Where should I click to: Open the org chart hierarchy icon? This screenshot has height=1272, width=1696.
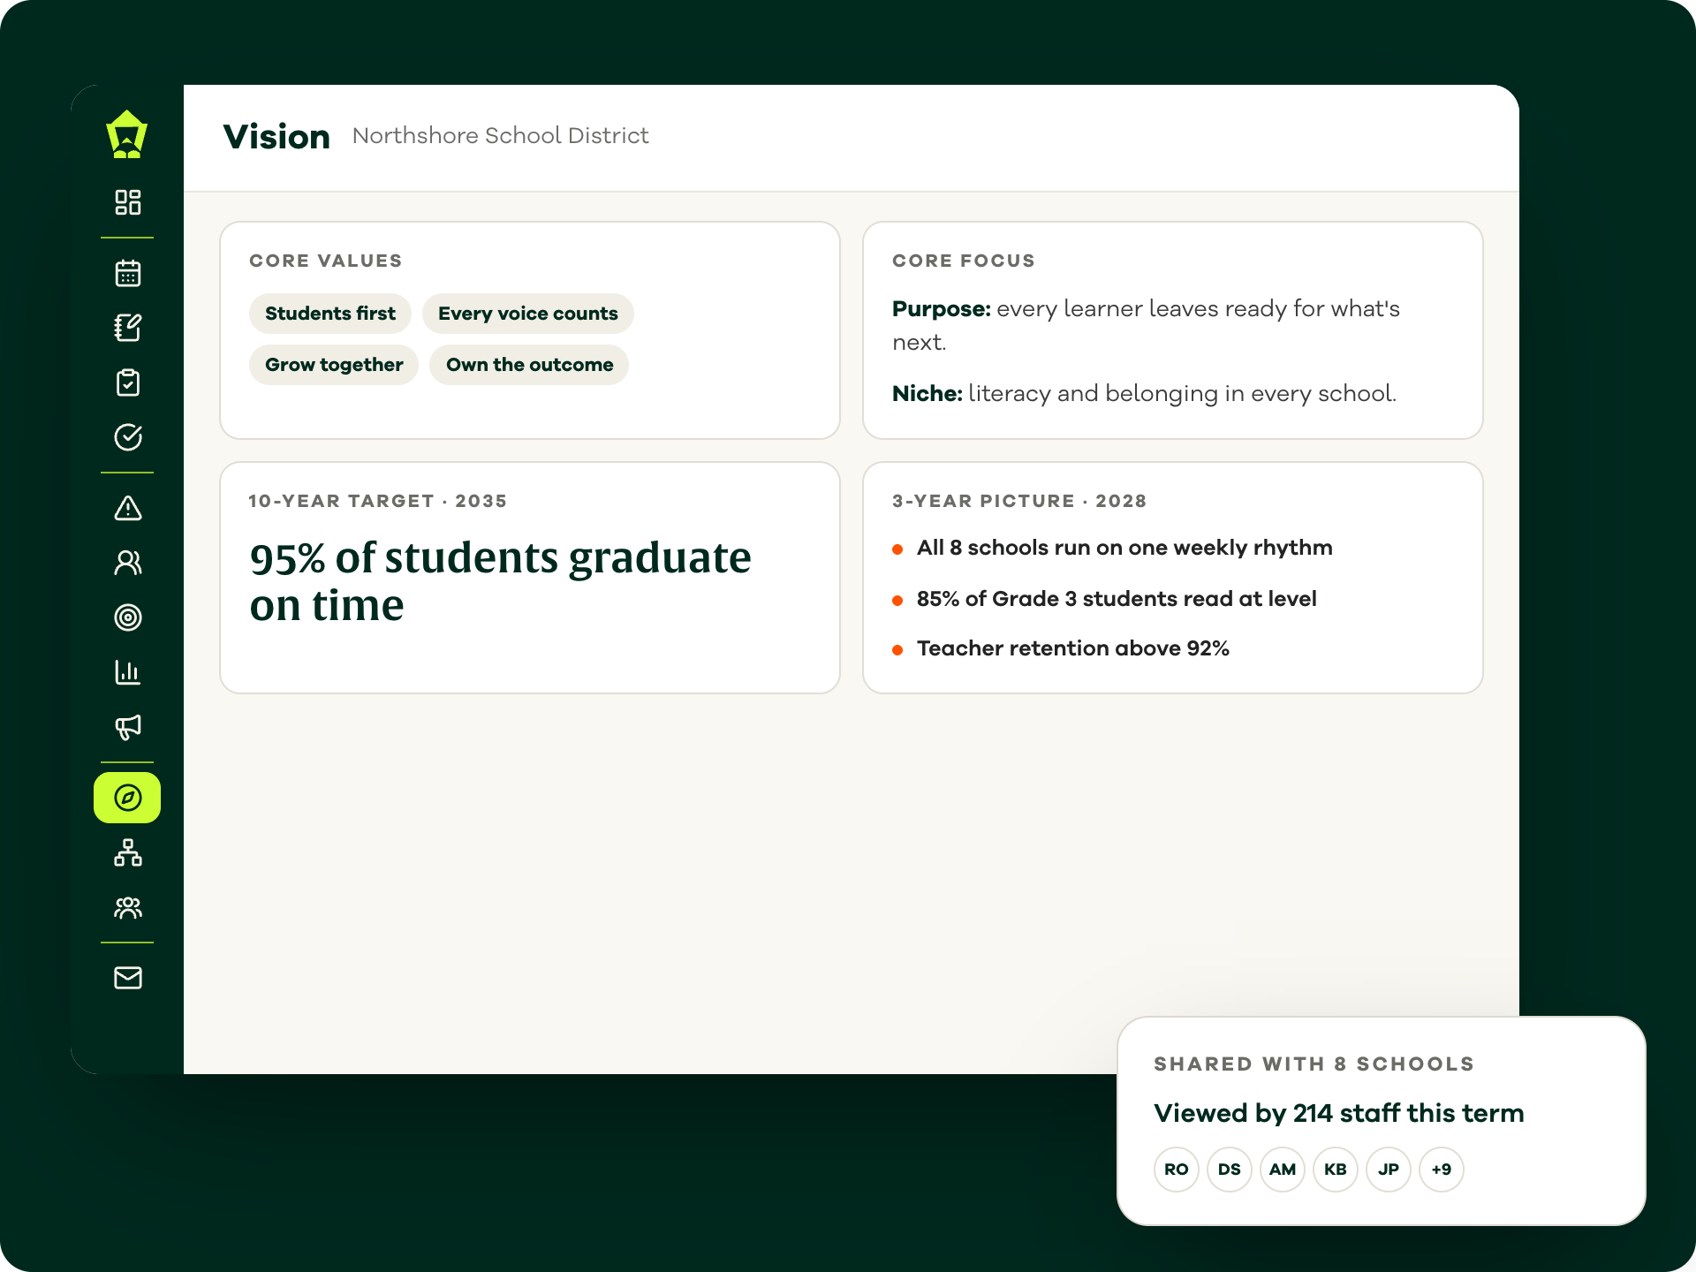click(128, 852)
